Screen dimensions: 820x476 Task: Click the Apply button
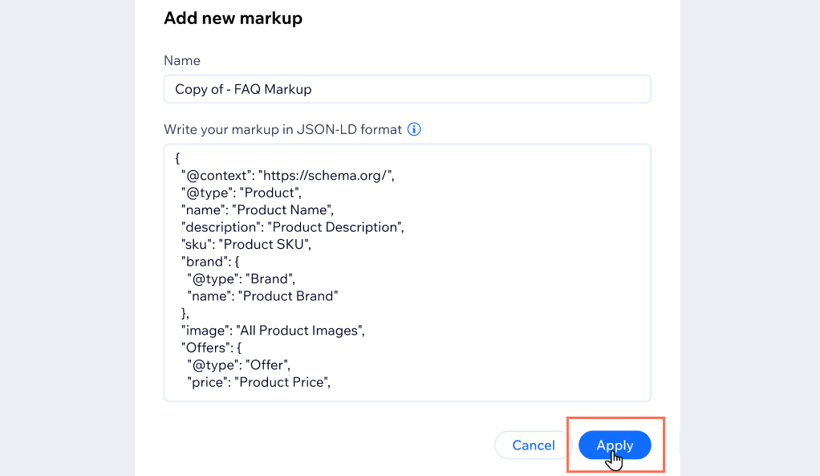click(615, 445)
